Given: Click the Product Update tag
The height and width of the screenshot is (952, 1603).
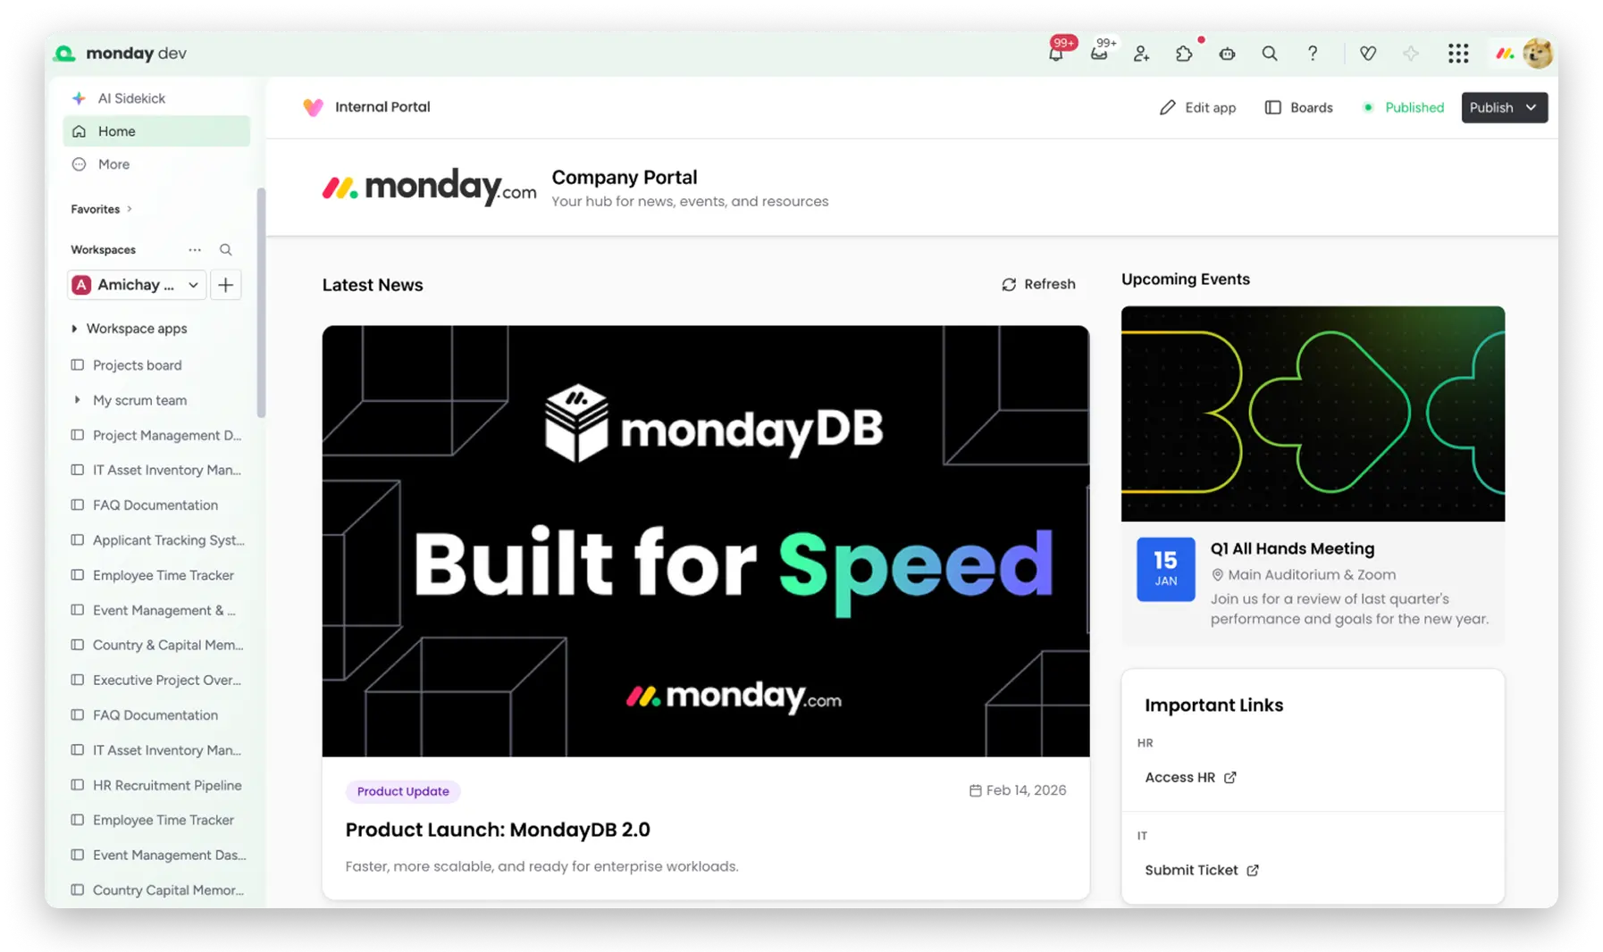Looking at the screenshot, I should click(x=403, y=791).
